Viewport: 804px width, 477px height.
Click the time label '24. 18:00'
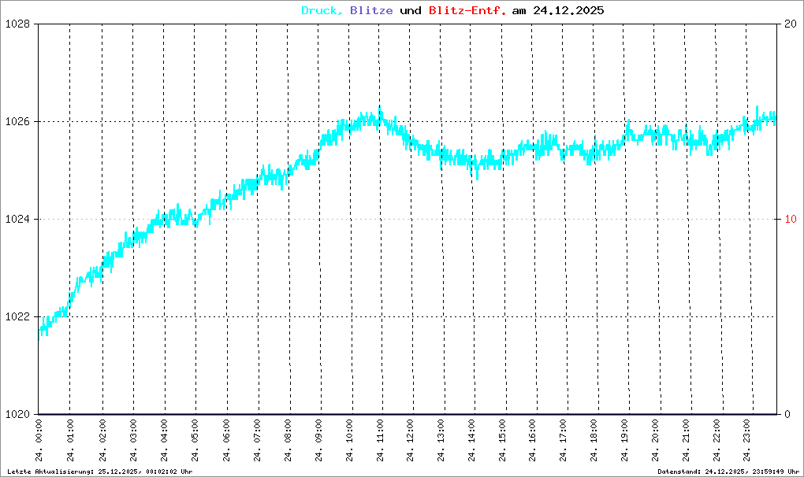coord(594,441)
